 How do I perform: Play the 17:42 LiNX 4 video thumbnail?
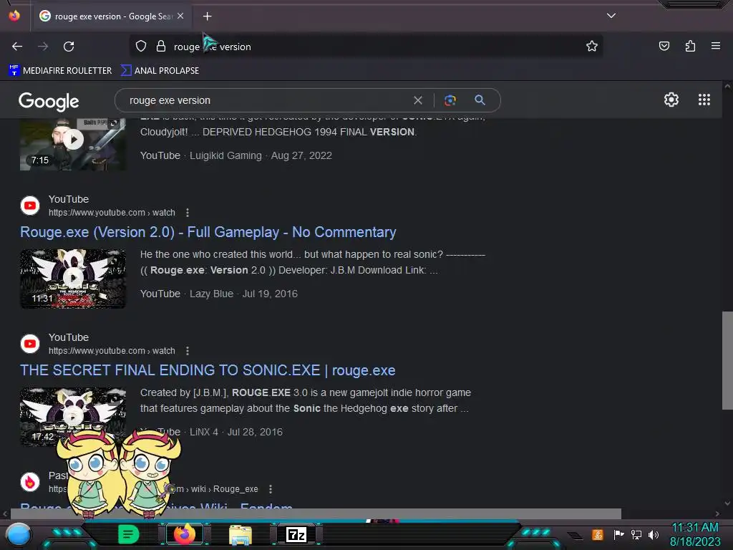(73, 416)
